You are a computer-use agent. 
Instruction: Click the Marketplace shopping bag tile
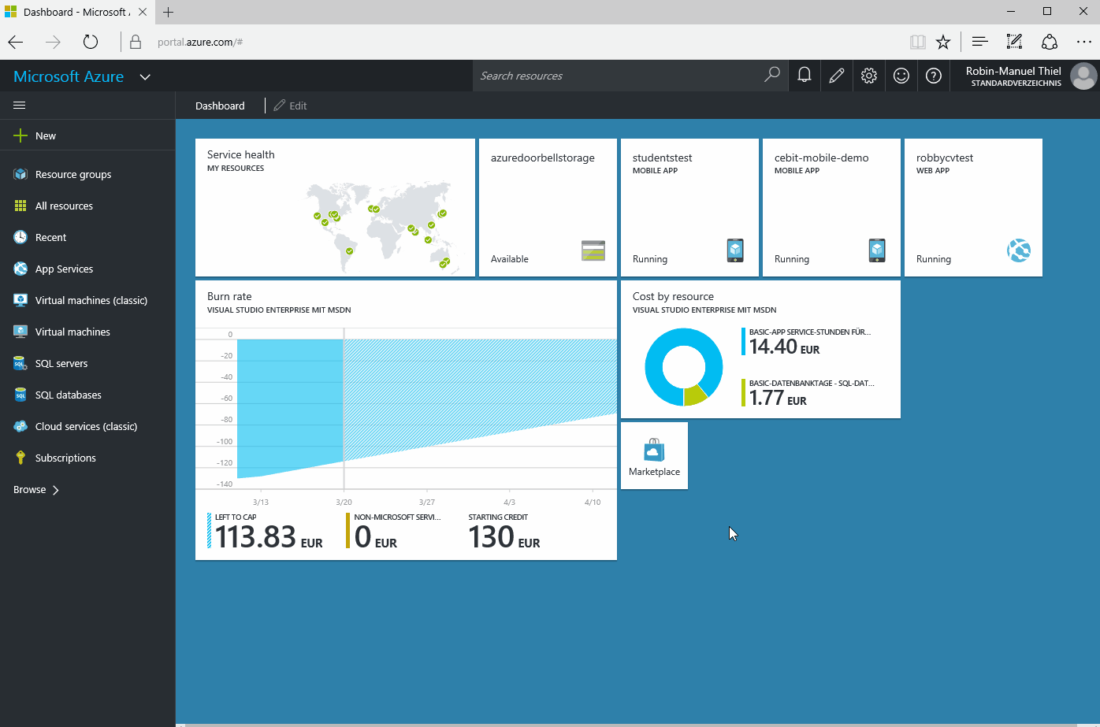pyautogui.click(x=654, y=455)
